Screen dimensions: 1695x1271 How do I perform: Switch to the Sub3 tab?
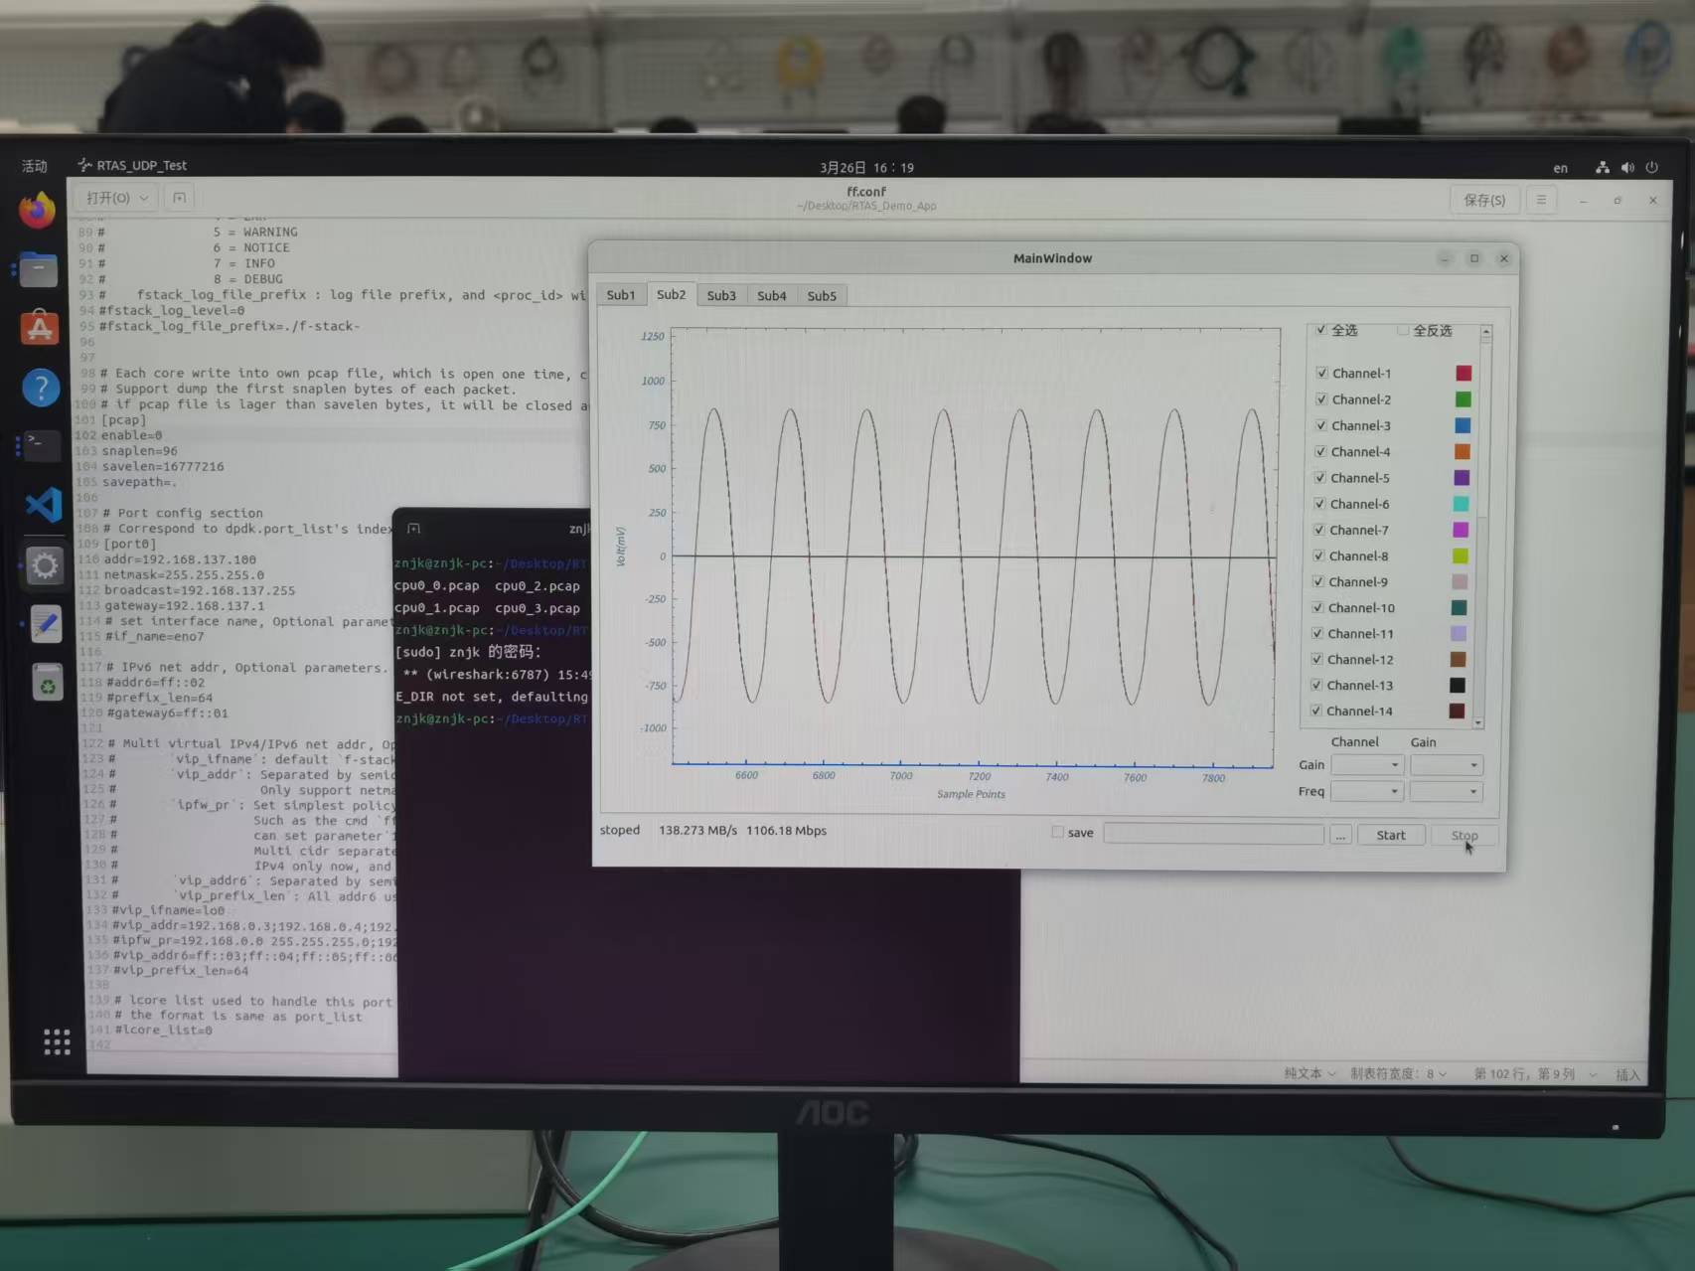721,295
